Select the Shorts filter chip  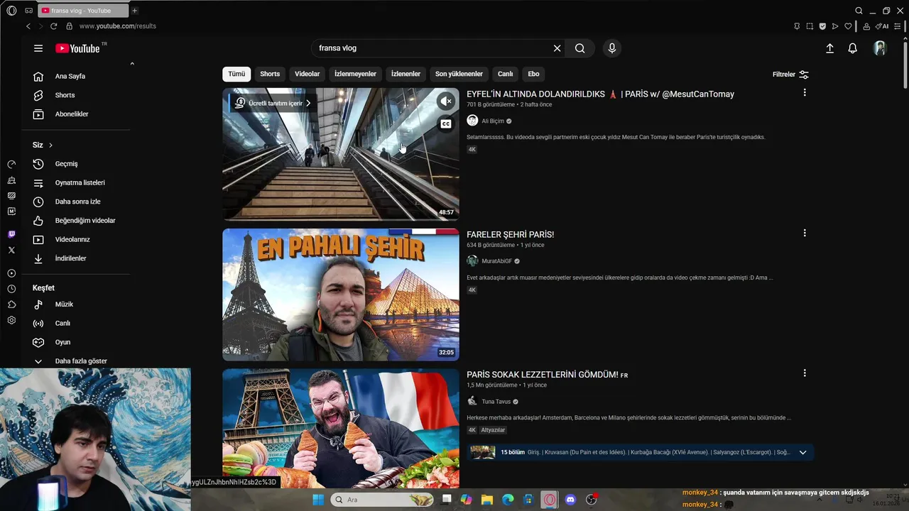(270, 74)
